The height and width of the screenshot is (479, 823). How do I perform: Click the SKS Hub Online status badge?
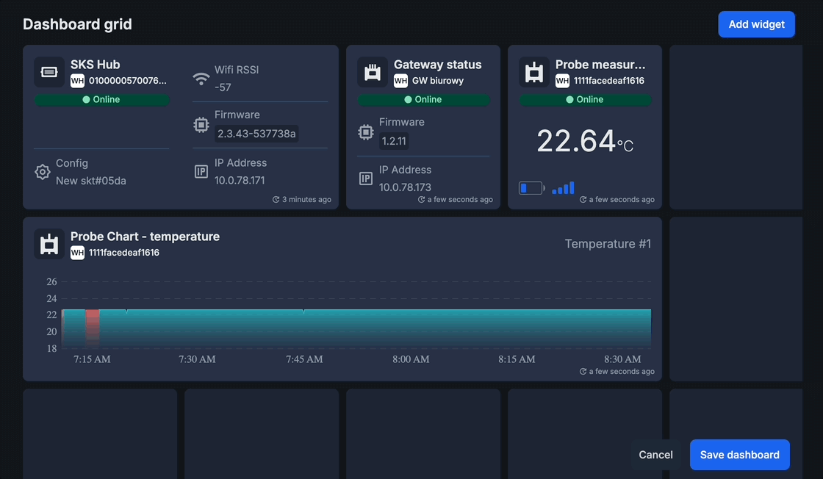tap(101, 99)
